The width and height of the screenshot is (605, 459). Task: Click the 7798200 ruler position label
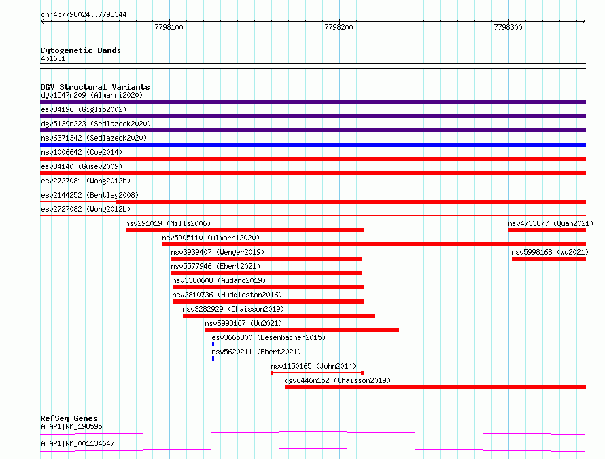coord(339,27)
